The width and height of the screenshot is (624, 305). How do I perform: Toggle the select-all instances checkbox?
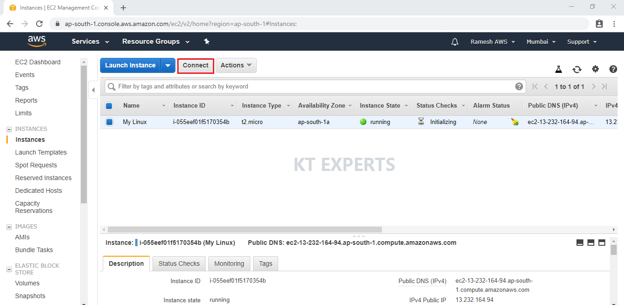point(109,106)
